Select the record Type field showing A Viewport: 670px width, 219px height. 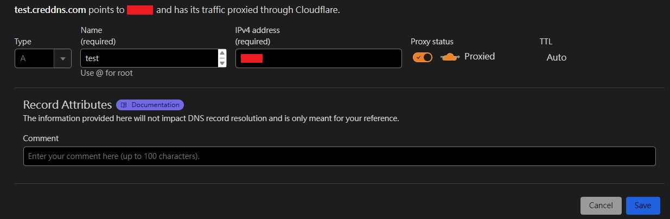click(43, 58)
